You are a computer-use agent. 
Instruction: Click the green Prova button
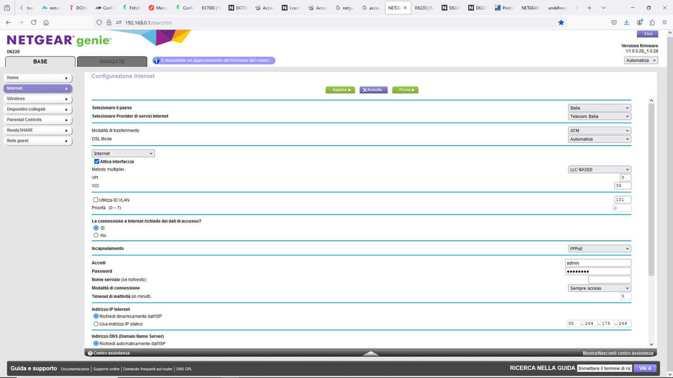click(x=405, y=90)
